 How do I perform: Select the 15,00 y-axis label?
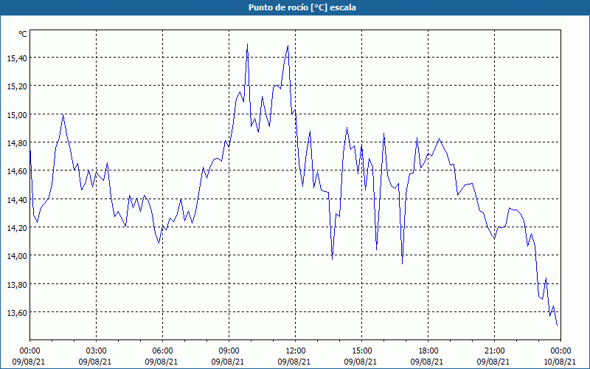click(17, 114)
